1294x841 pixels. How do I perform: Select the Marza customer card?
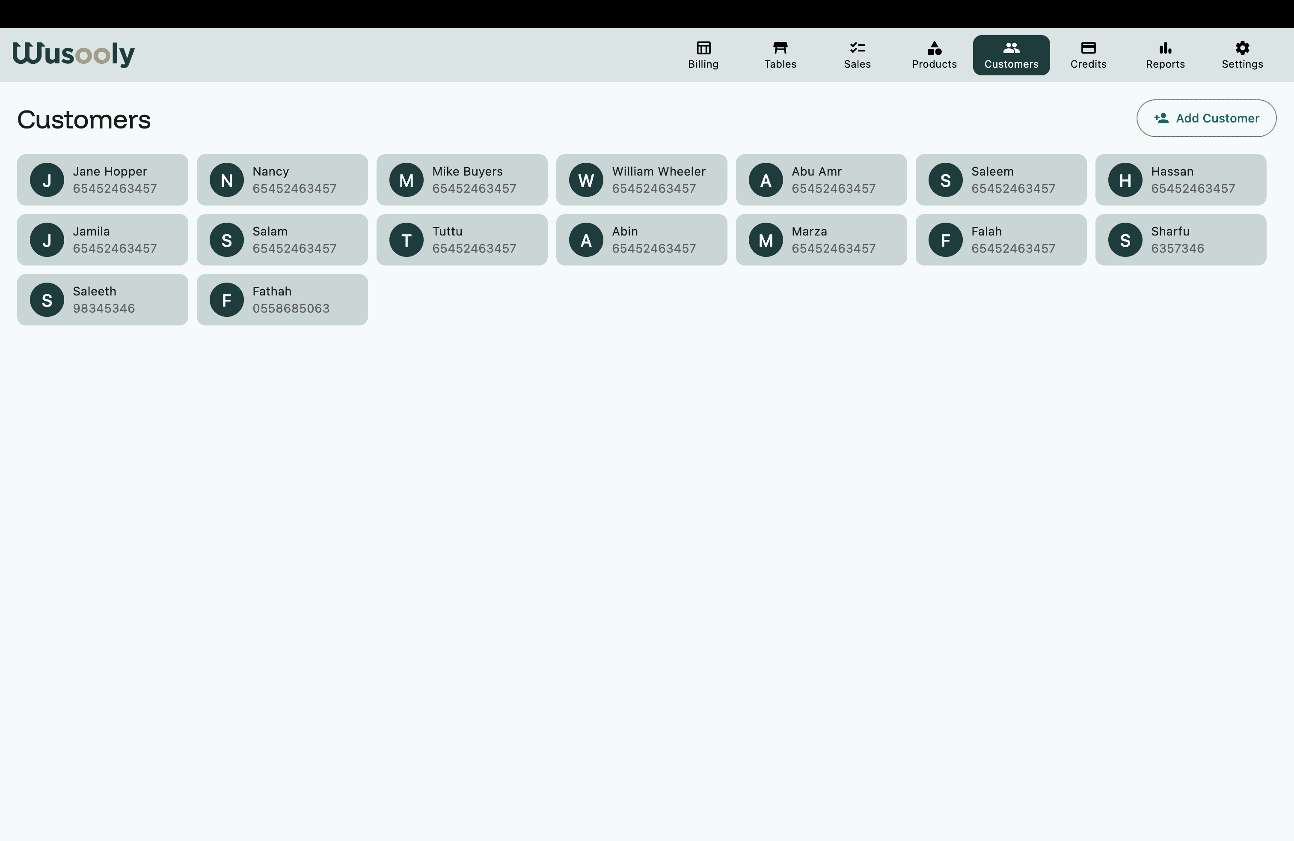tap(821, 239)
